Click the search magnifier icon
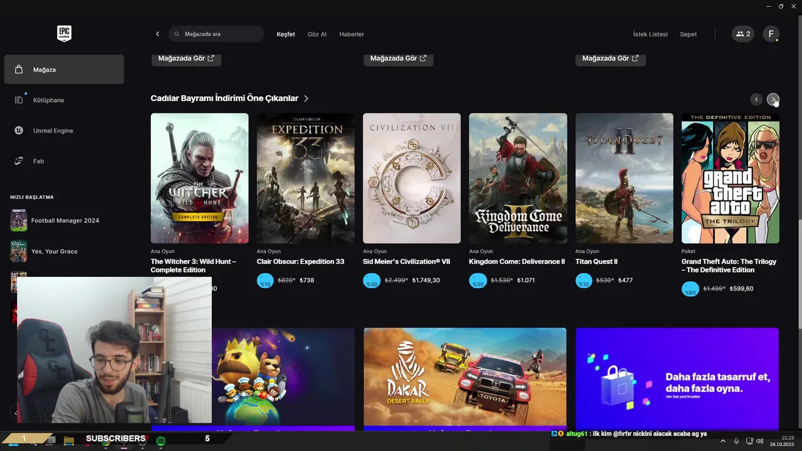 click(177, 34)
